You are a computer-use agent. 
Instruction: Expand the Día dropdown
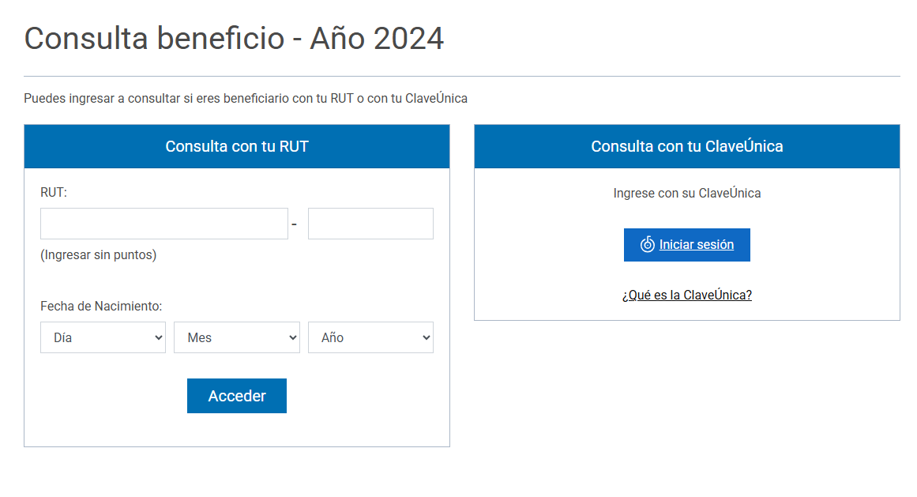point(103,337)
